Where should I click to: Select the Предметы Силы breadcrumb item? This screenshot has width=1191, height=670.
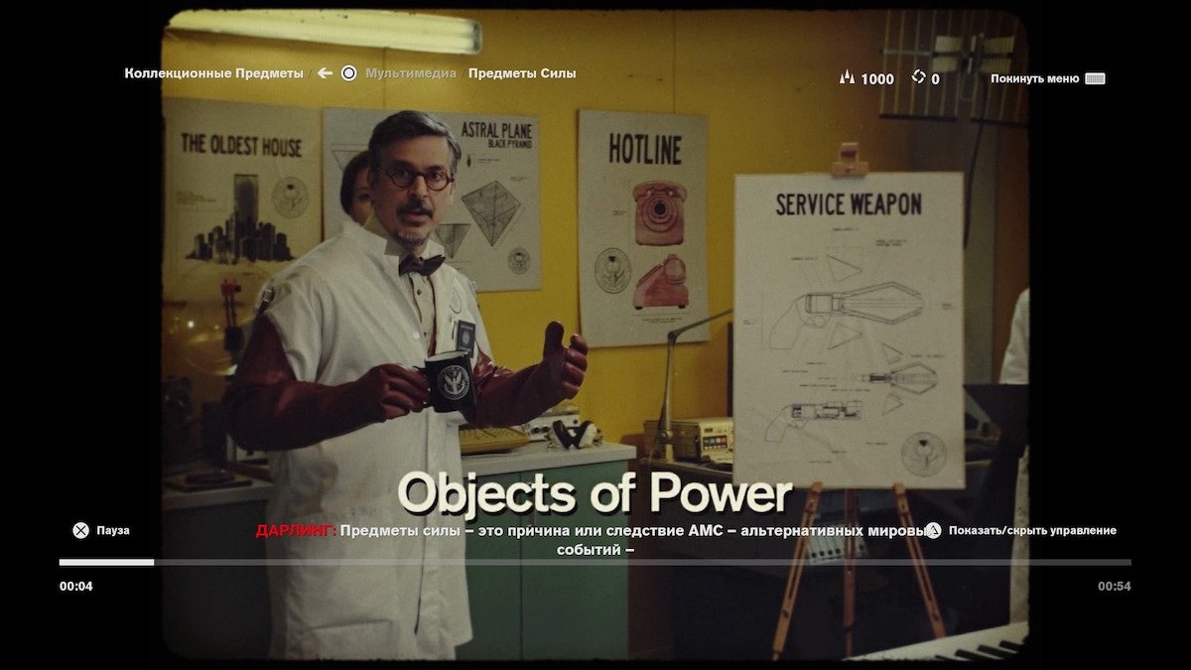pos(522,72)
